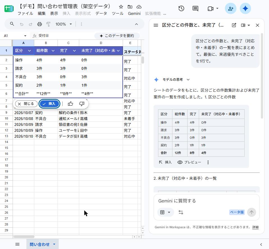
Task: Click thumbs up feedback icon
Action: tap(70, 104)
